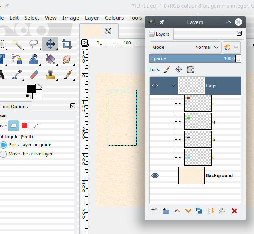Viewport: 254px width, 234px height.
Task: Swap foreground and background colours
Action: 40,86
